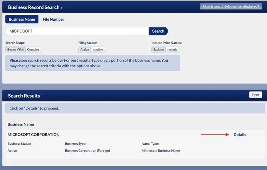Open Details for Microsoft Corporation
Image resolution: width=267 pixels, height=170 pixels.
coord(240,135)
